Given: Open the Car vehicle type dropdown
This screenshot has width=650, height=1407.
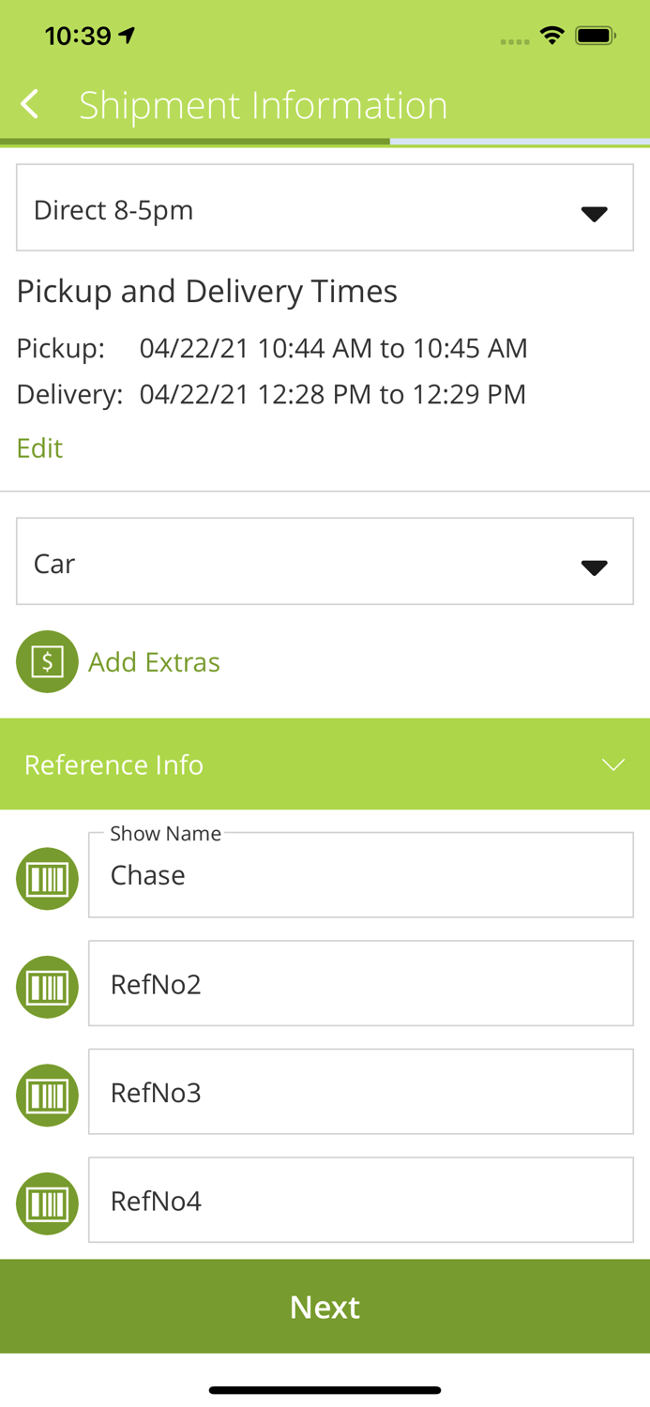Looking at the screenshot, I should [x=325, y=561].
